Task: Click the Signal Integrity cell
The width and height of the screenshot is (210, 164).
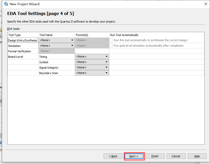Action: point(57,68)
